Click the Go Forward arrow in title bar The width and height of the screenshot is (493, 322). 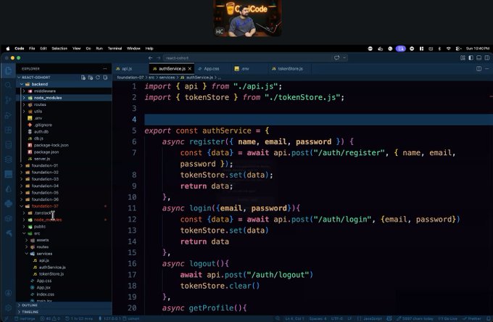158,58
